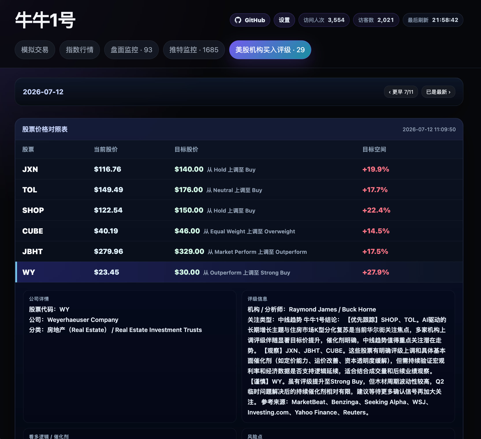This screenshot has width=481, height=439.
Task: Click the Neutral 上调至 Buy note
Action: pos(234,190)
